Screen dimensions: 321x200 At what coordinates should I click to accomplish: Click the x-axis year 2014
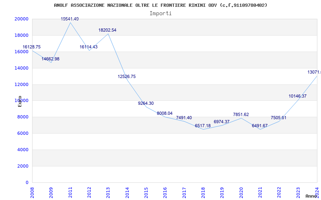pos(127,192)
